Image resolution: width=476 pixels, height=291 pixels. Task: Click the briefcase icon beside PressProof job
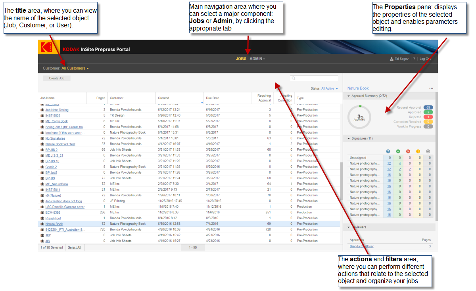[x=42, y=218]
